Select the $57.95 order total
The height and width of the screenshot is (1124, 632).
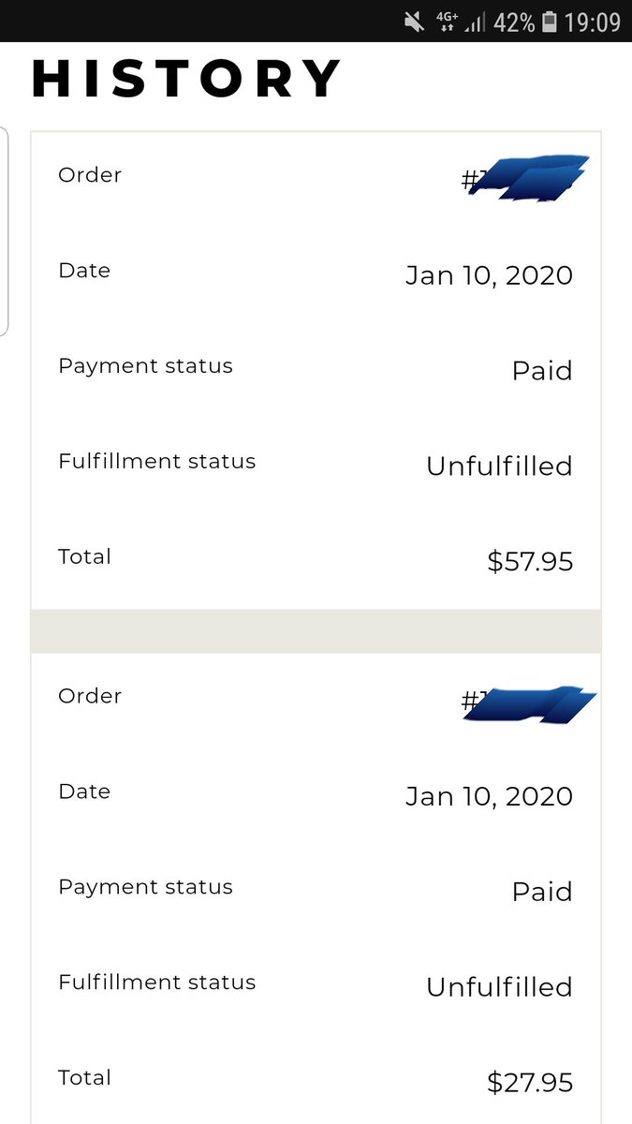[x=530, y=562]
